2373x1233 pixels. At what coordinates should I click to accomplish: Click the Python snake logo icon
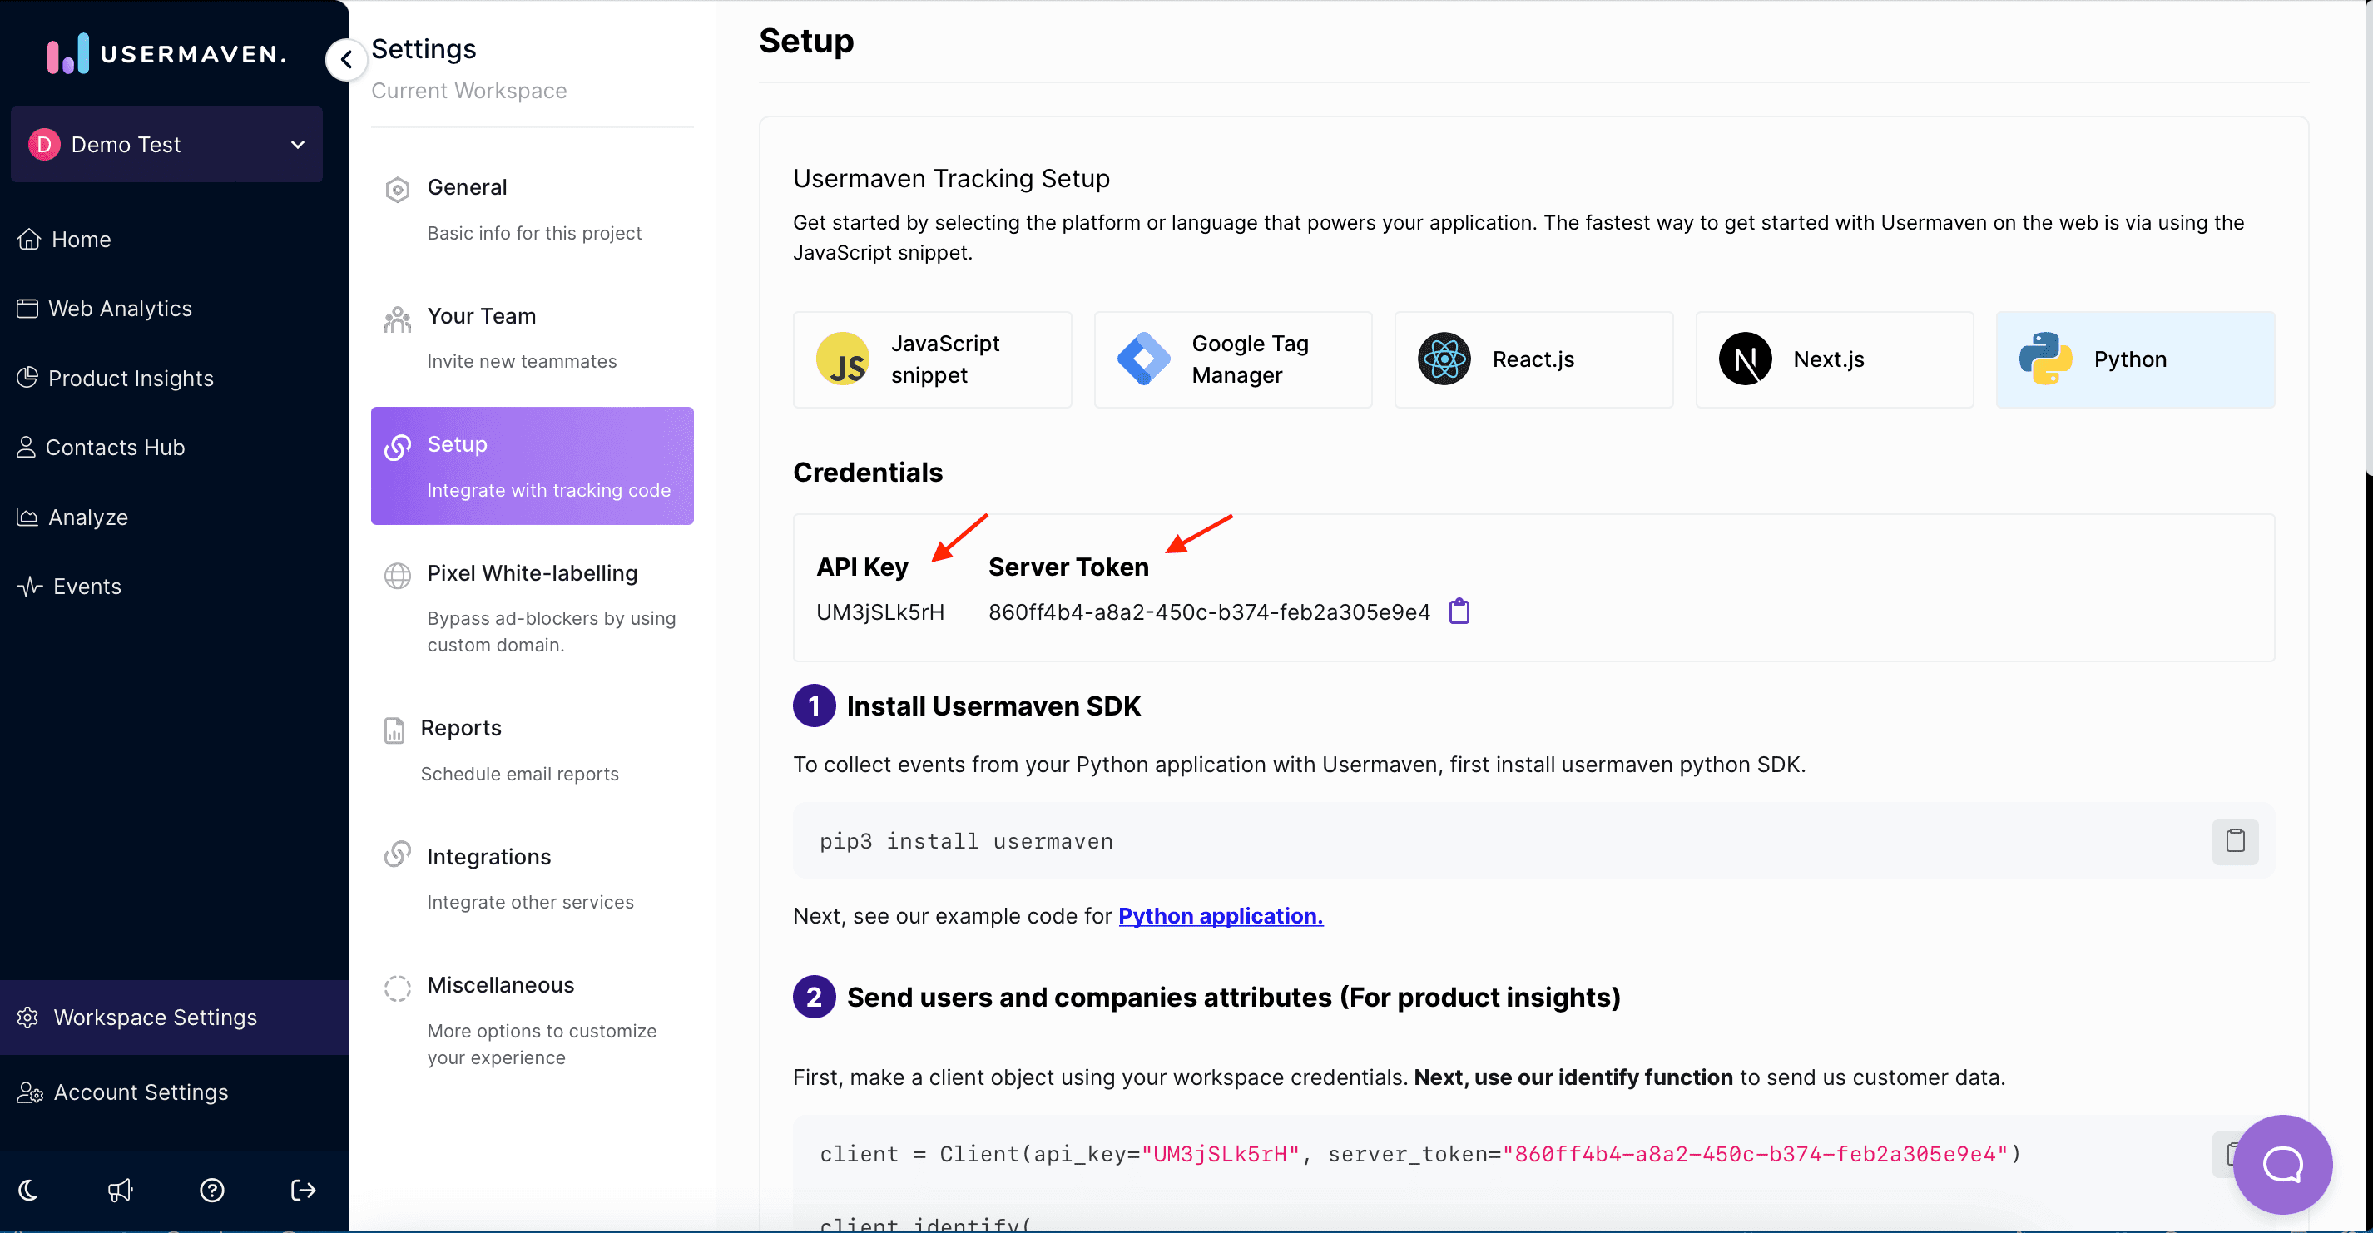click(x=2046, y=359)
